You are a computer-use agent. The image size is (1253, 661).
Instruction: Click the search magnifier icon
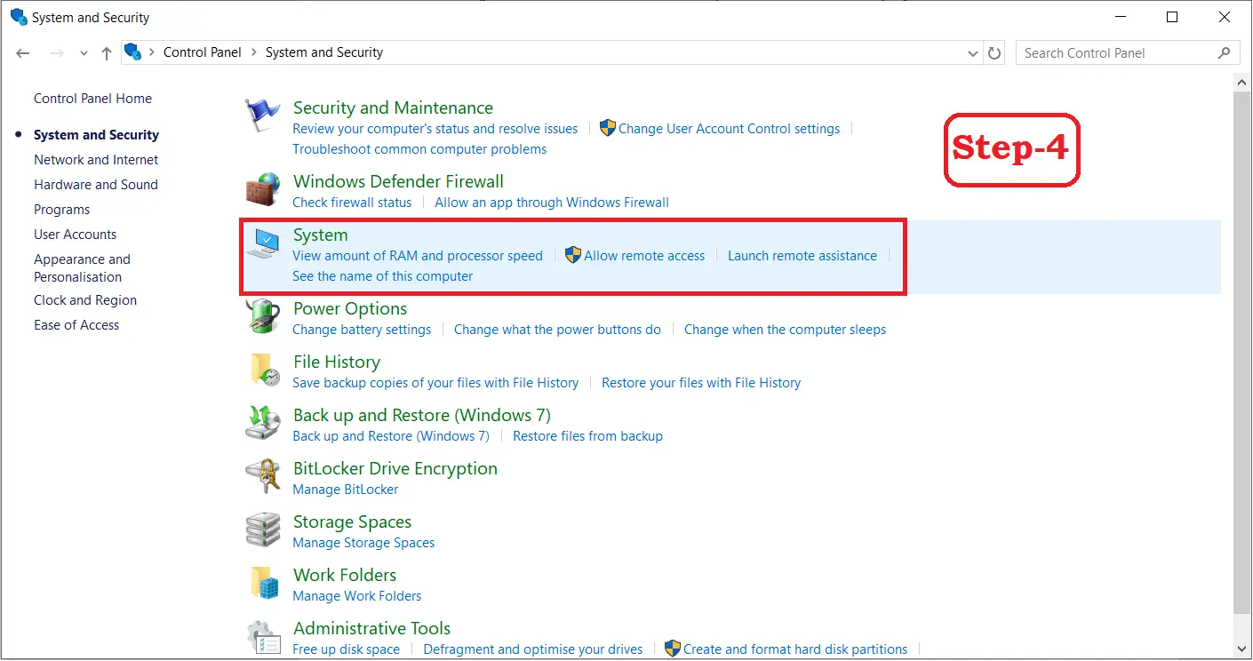[1224, 52]
